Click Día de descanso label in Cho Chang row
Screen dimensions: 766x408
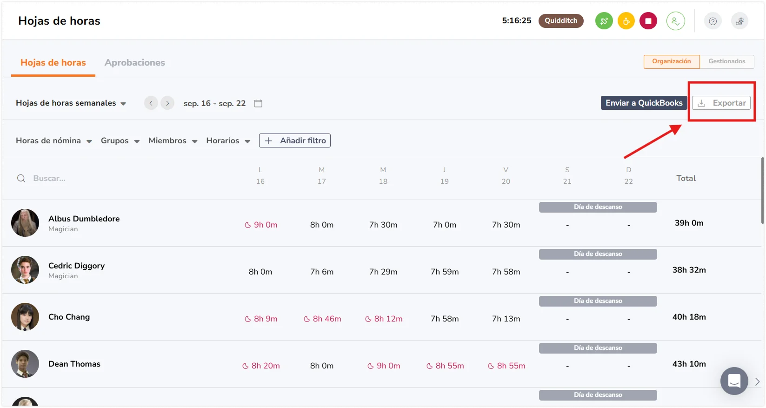(598, 301)
